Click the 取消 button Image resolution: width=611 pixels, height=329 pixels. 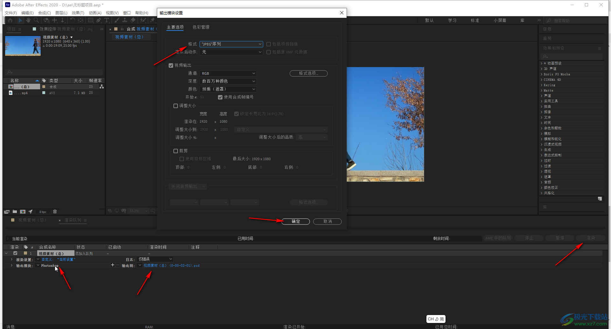click(x=327, y=222)
